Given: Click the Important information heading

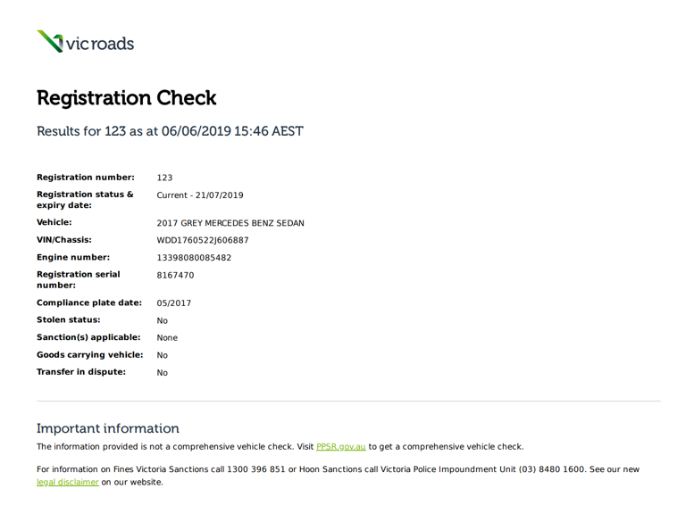Looking at the screenshot, I should pyautogui.click(x=107, y=428).
